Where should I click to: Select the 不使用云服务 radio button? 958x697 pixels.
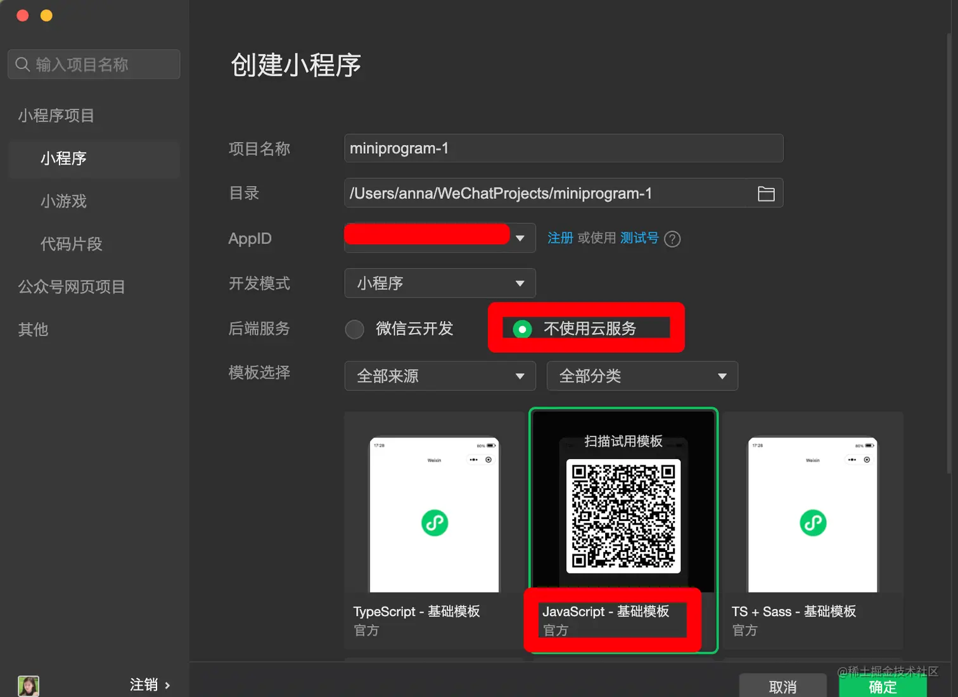522,329
